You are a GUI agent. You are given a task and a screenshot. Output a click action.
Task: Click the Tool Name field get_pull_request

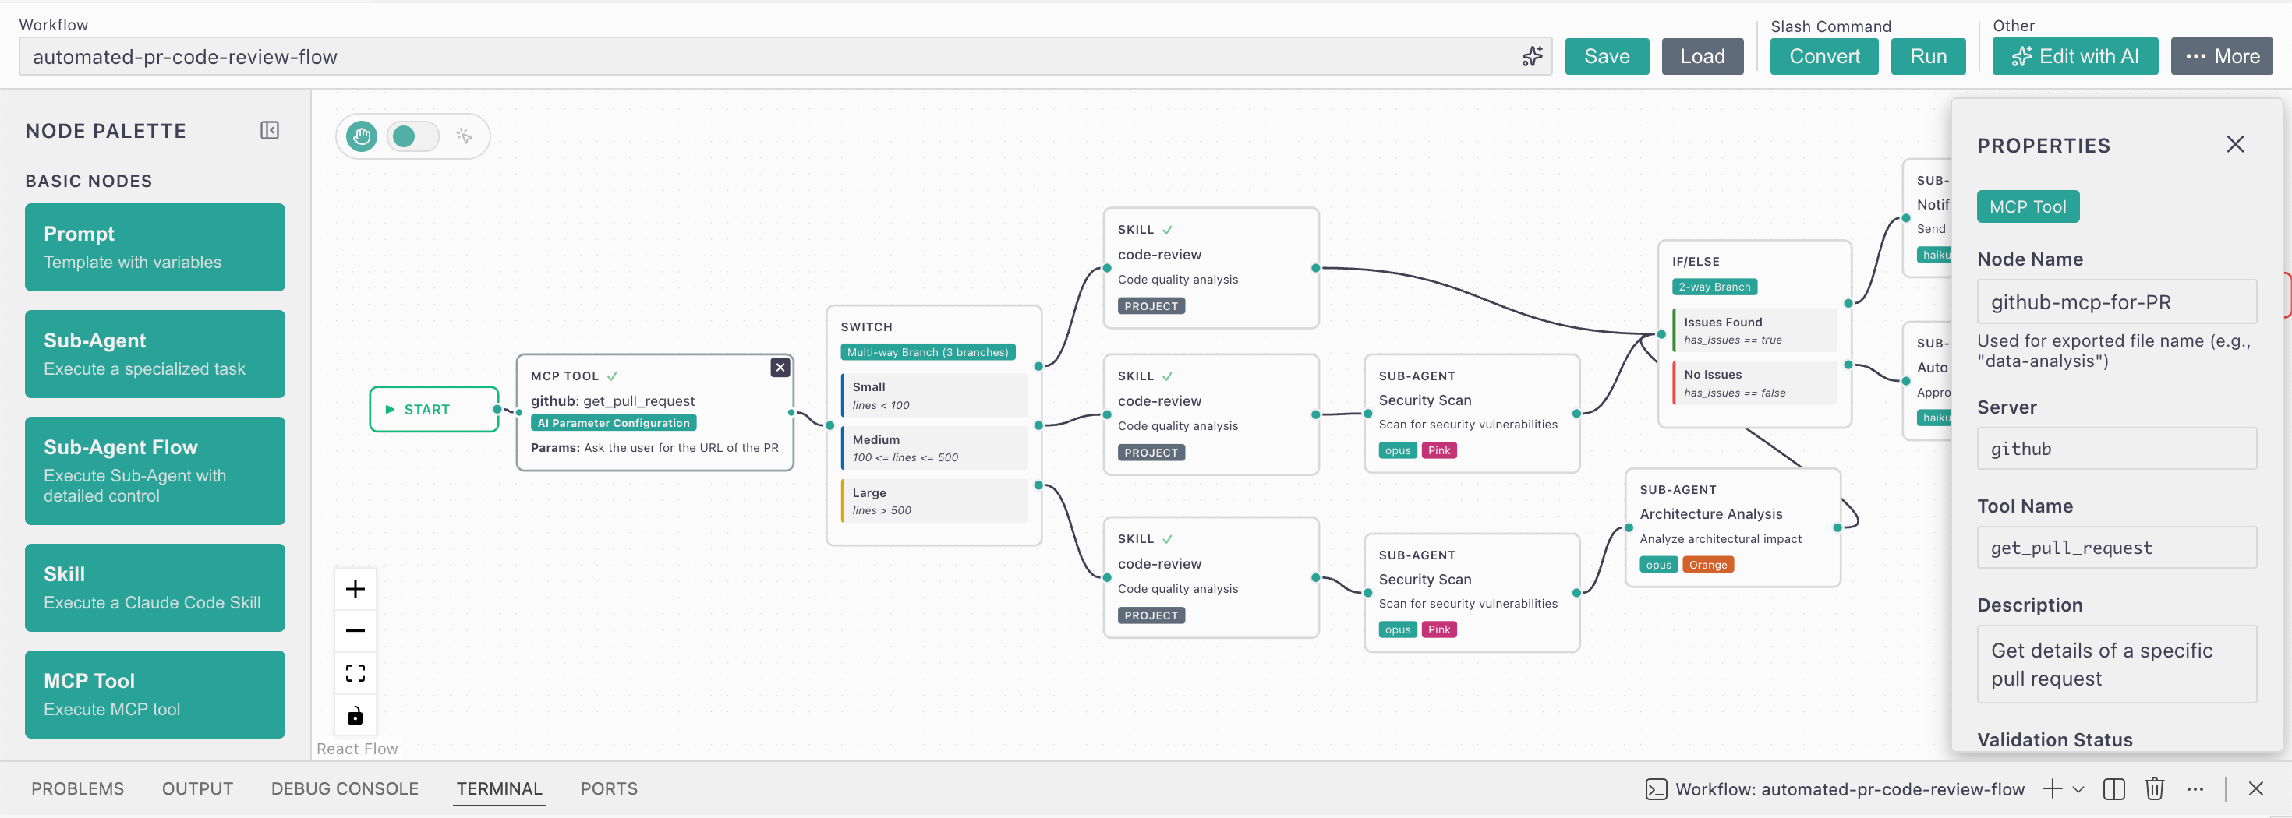pos(2116,548)
